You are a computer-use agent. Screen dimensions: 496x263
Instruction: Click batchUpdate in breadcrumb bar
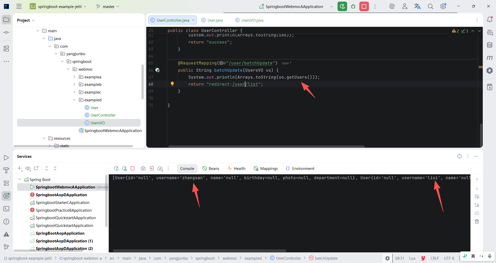click(323, 258)
